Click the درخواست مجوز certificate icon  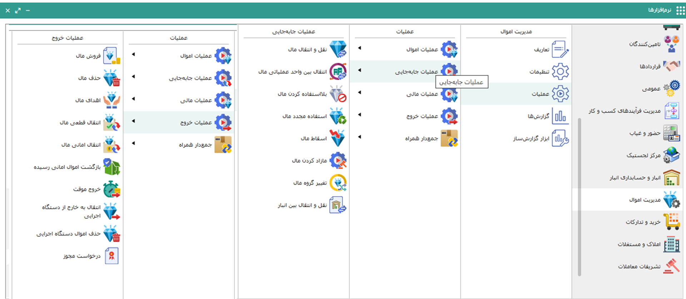pyautogui.click(x=111, y=256)
